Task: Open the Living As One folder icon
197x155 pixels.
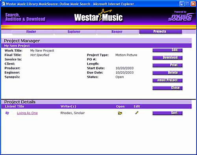Action: pos(120,113)
